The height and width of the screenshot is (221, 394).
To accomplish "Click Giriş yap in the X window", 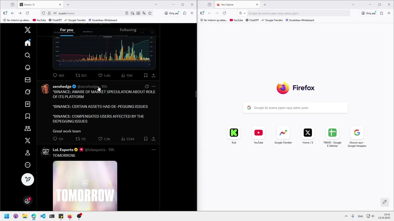I will [x=172, y=13].
